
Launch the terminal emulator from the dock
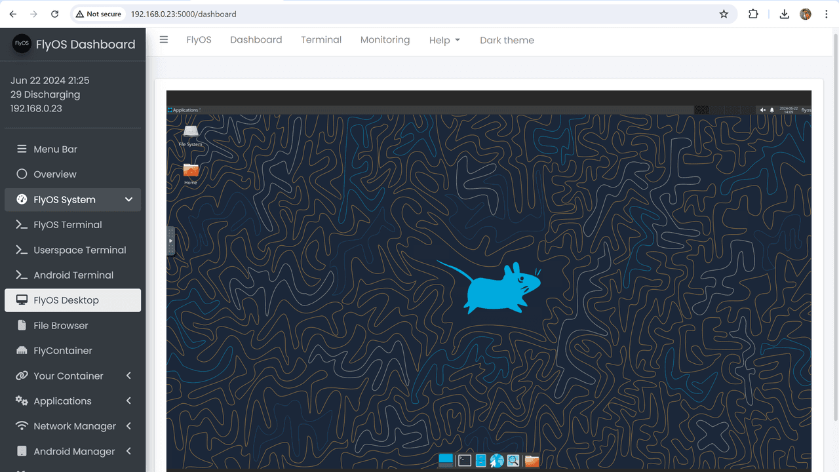coord(465,461)
